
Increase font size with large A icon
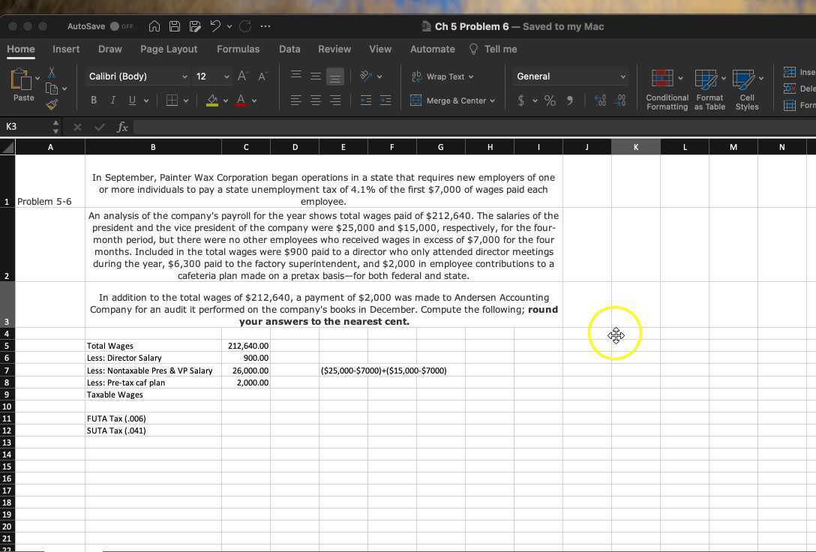tap(242, 76)
